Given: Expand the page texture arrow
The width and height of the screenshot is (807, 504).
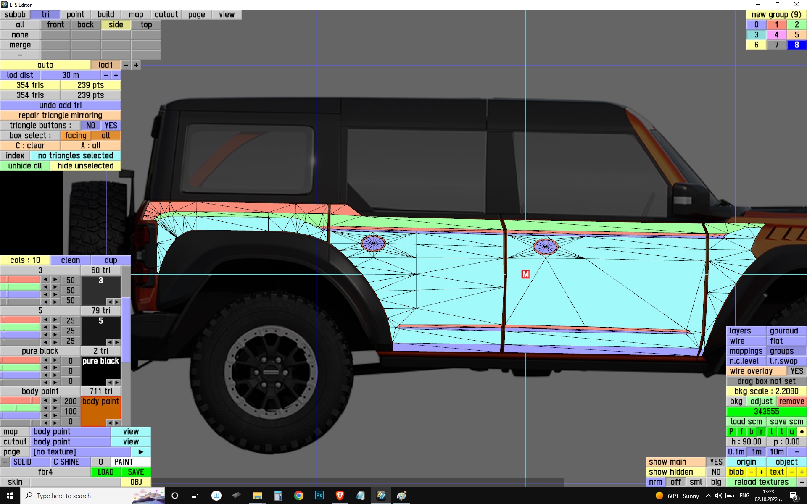Looking at the screenshot, I should [x=141, y=452].
